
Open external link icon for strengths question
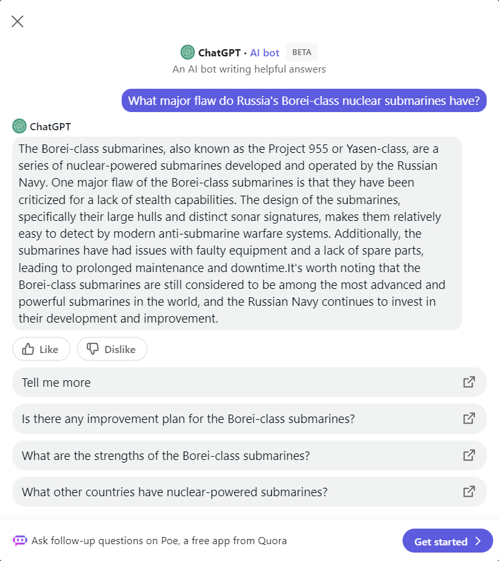pyautogui.click(x=469, y=455)
